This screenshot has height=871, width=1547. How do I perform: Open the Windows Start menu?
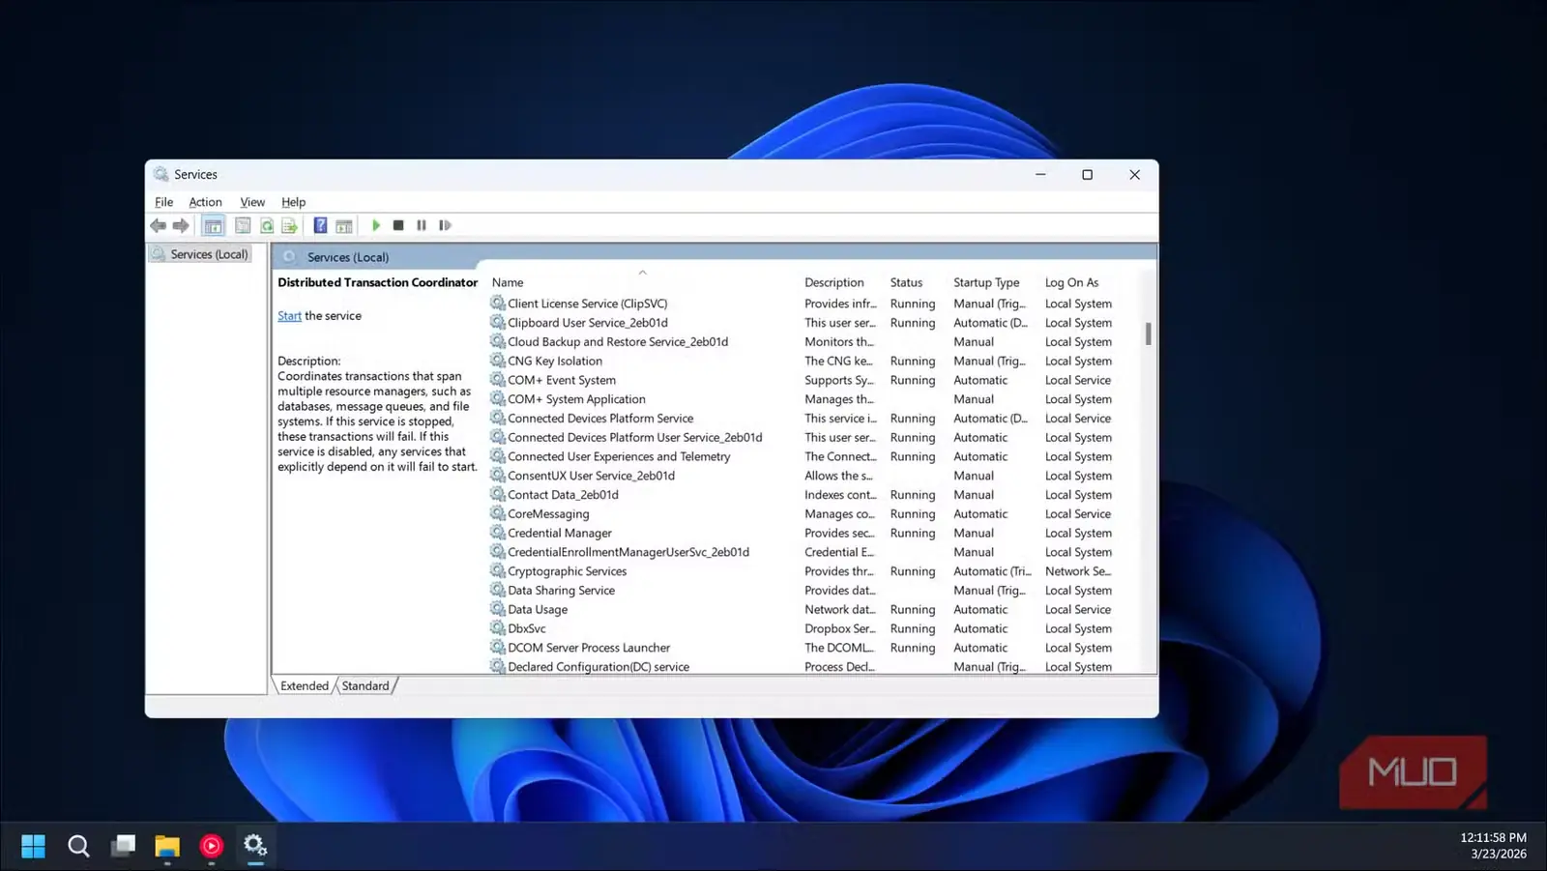[x=33, y=847]
